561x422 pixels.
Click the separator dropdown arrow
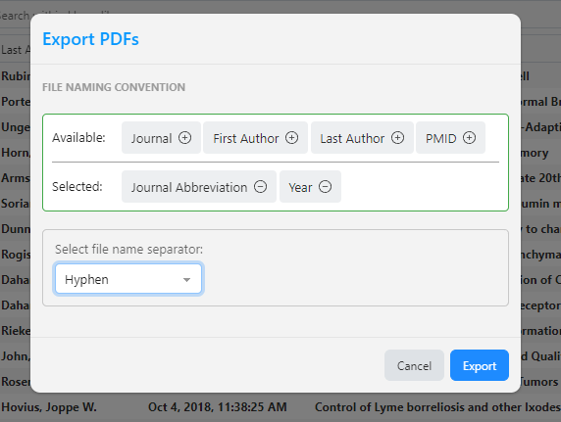pos(186,280)
